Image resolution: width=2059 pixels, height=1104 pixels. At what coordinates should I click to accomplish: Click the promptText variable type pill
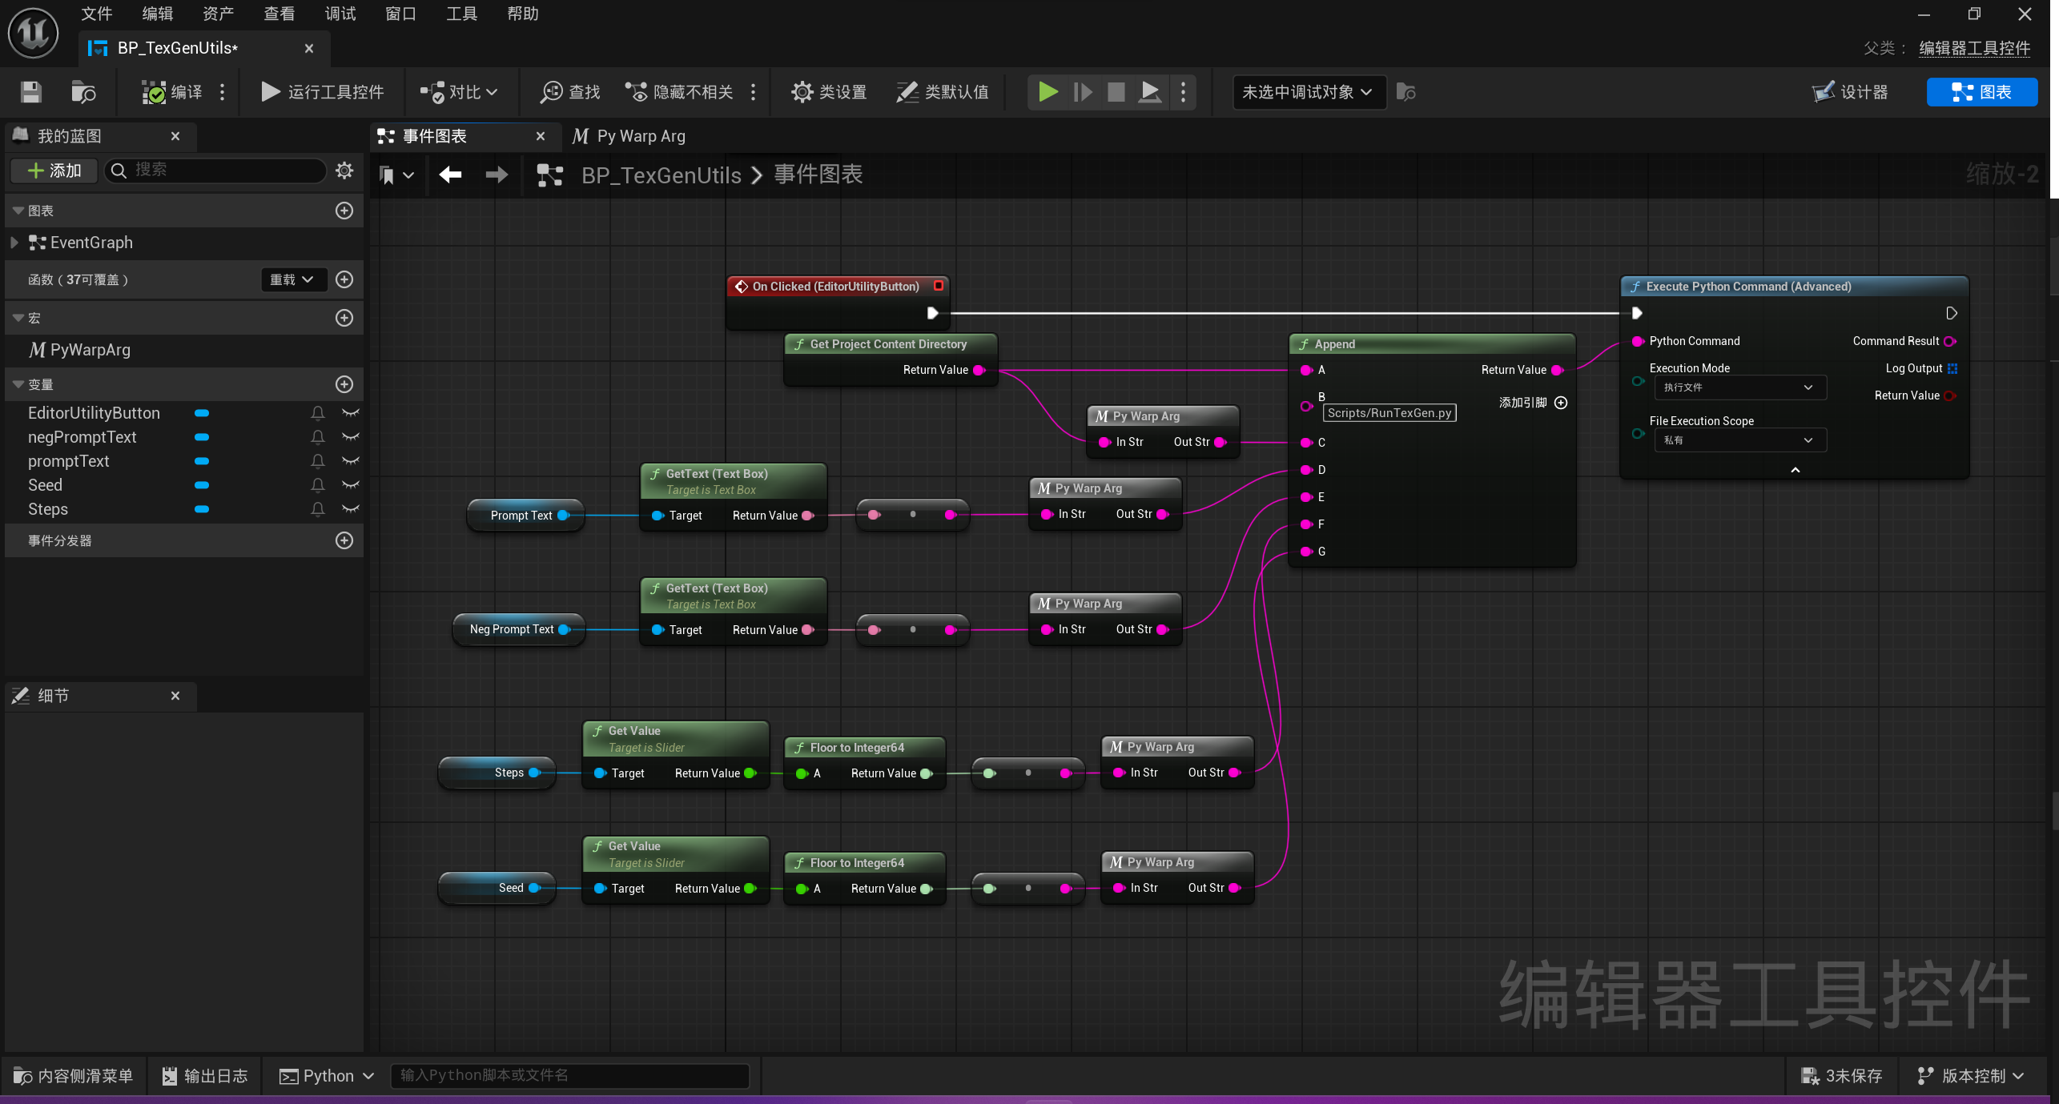[202, 461]
